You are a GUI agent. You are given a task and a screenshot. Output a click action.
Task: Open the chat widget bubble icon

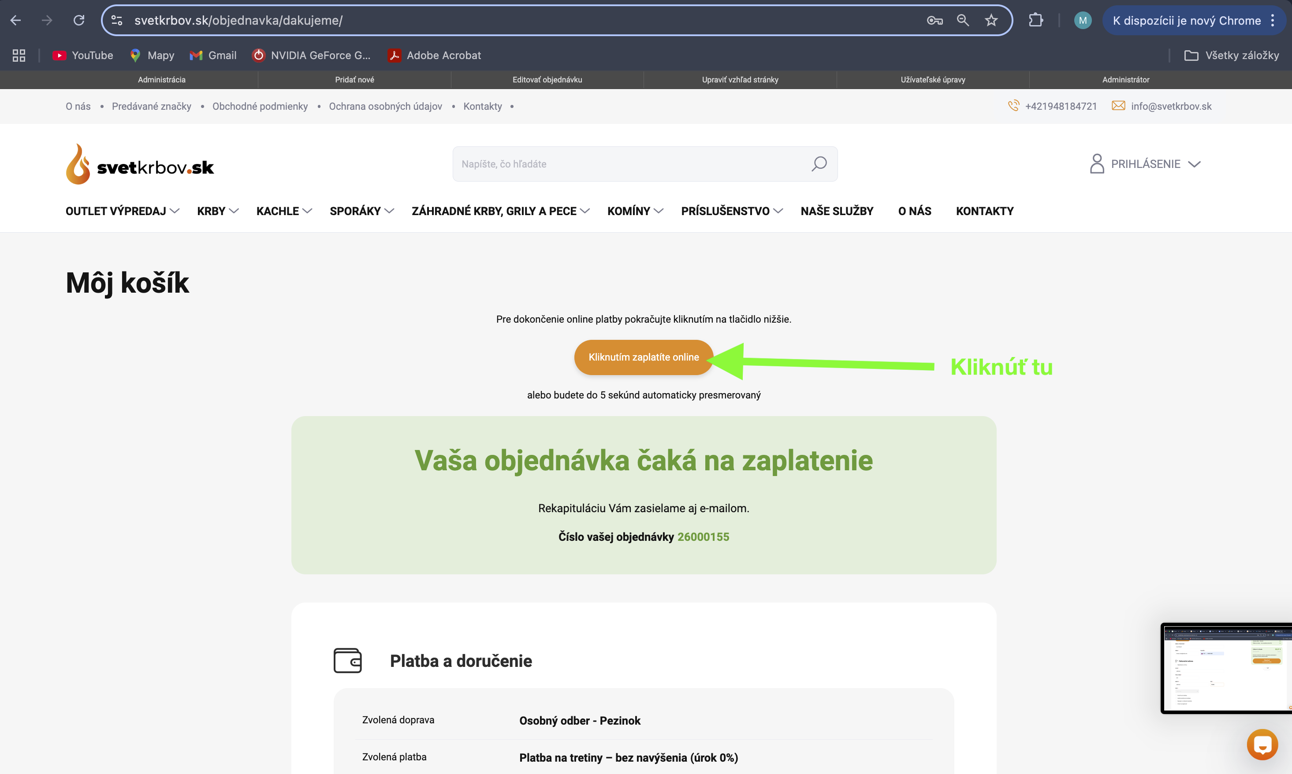[x=1262, y=744]
